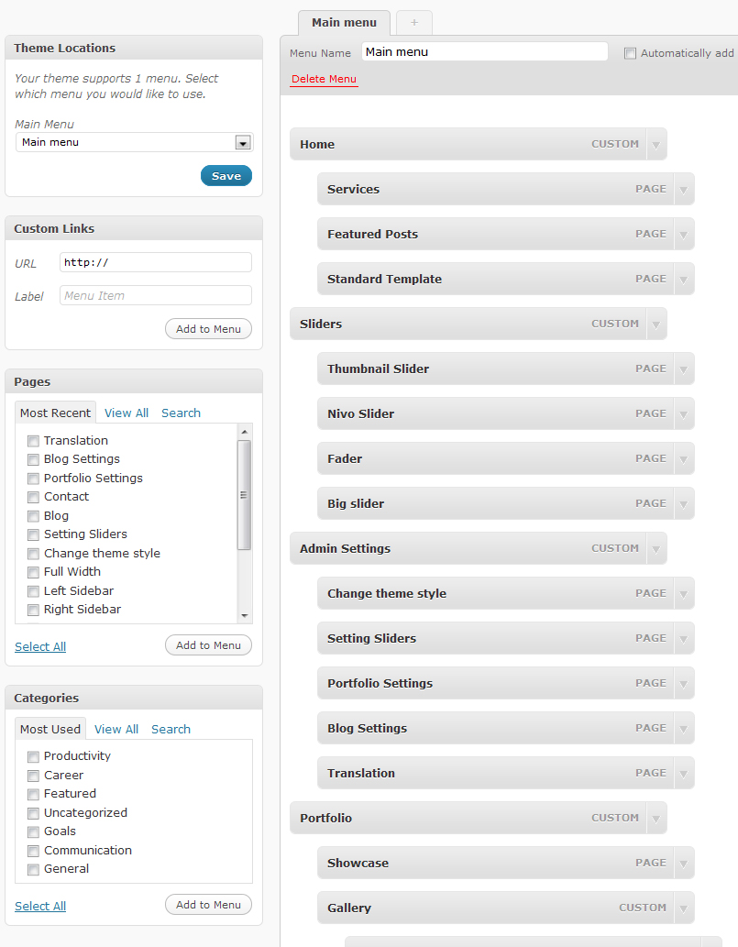Expand the Home menu item arrow
The image size is (738, 947).
tap(655, 145)
